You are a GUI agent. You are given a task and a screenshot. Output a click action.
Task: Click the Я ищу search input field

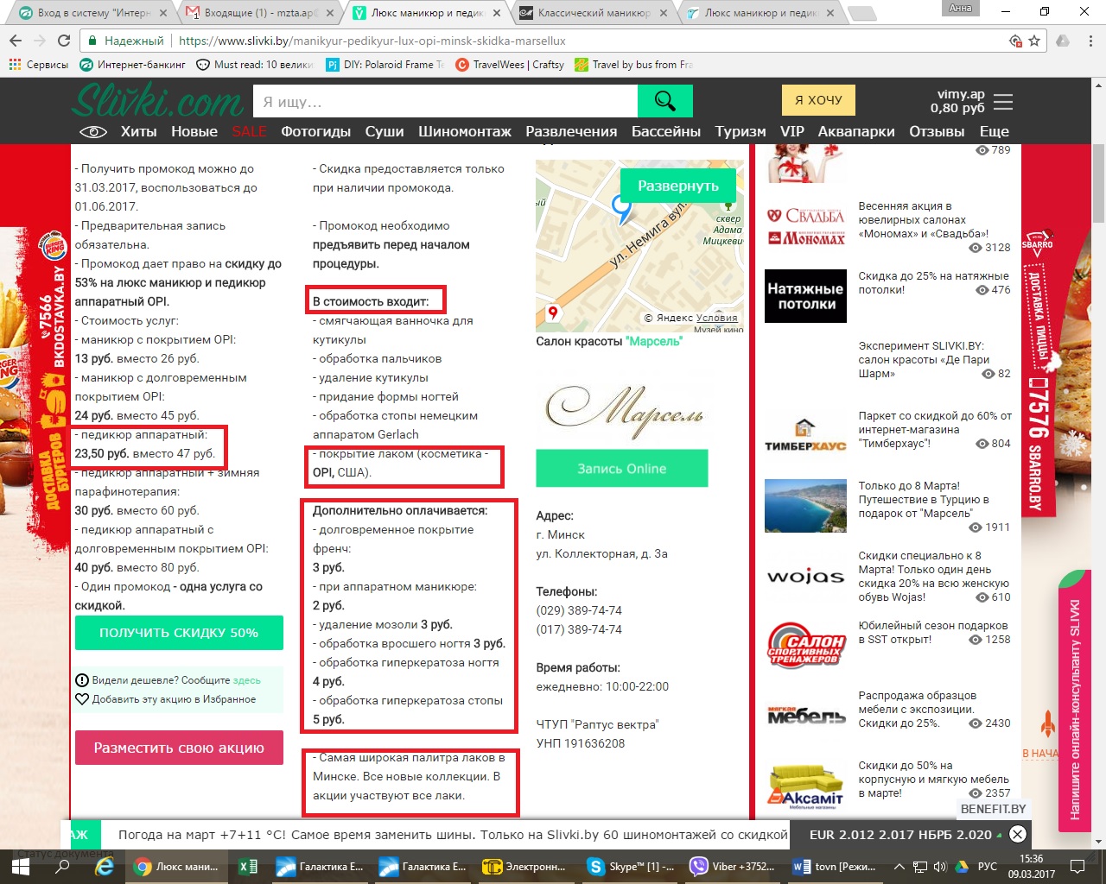click(445, 102)
